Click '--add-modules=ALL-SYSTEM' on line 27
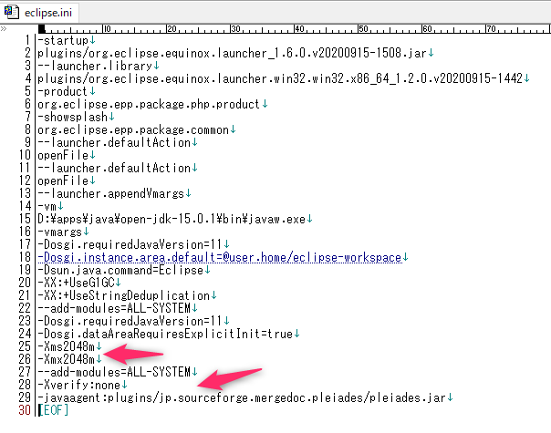551x433 pixels. [x=114, y=372]
